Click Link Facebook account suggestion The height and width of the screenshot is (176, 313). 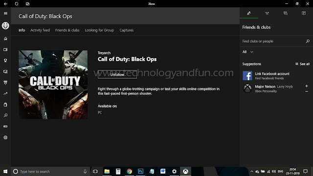276,76
